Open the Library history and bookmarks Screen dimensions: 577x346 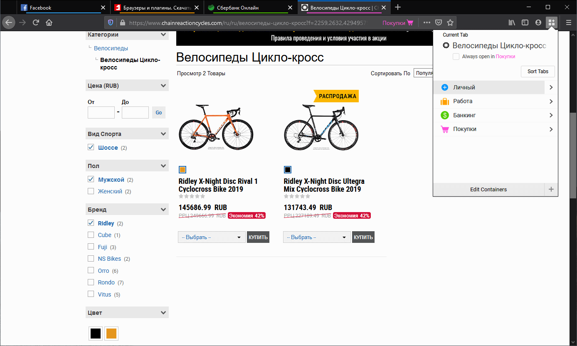(x=512, y=22)
